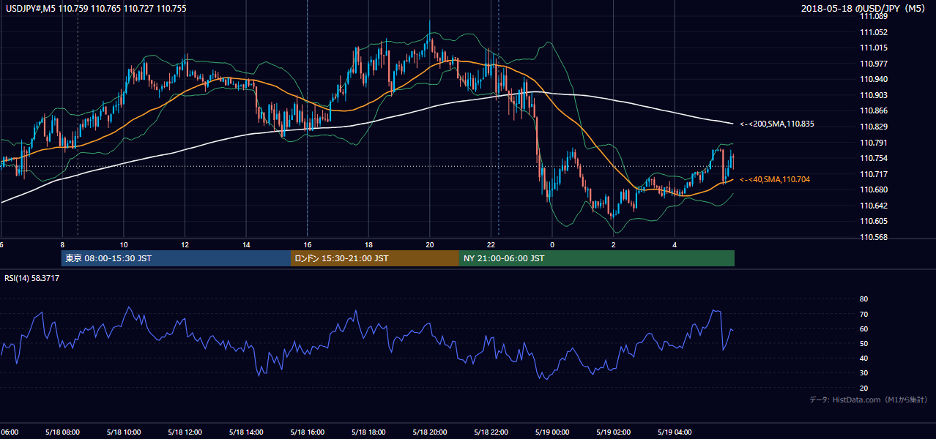Image resolution: width=936 pixels, height=439 pixels.
Task: Click RSI scale value 50
Action: 863,343
